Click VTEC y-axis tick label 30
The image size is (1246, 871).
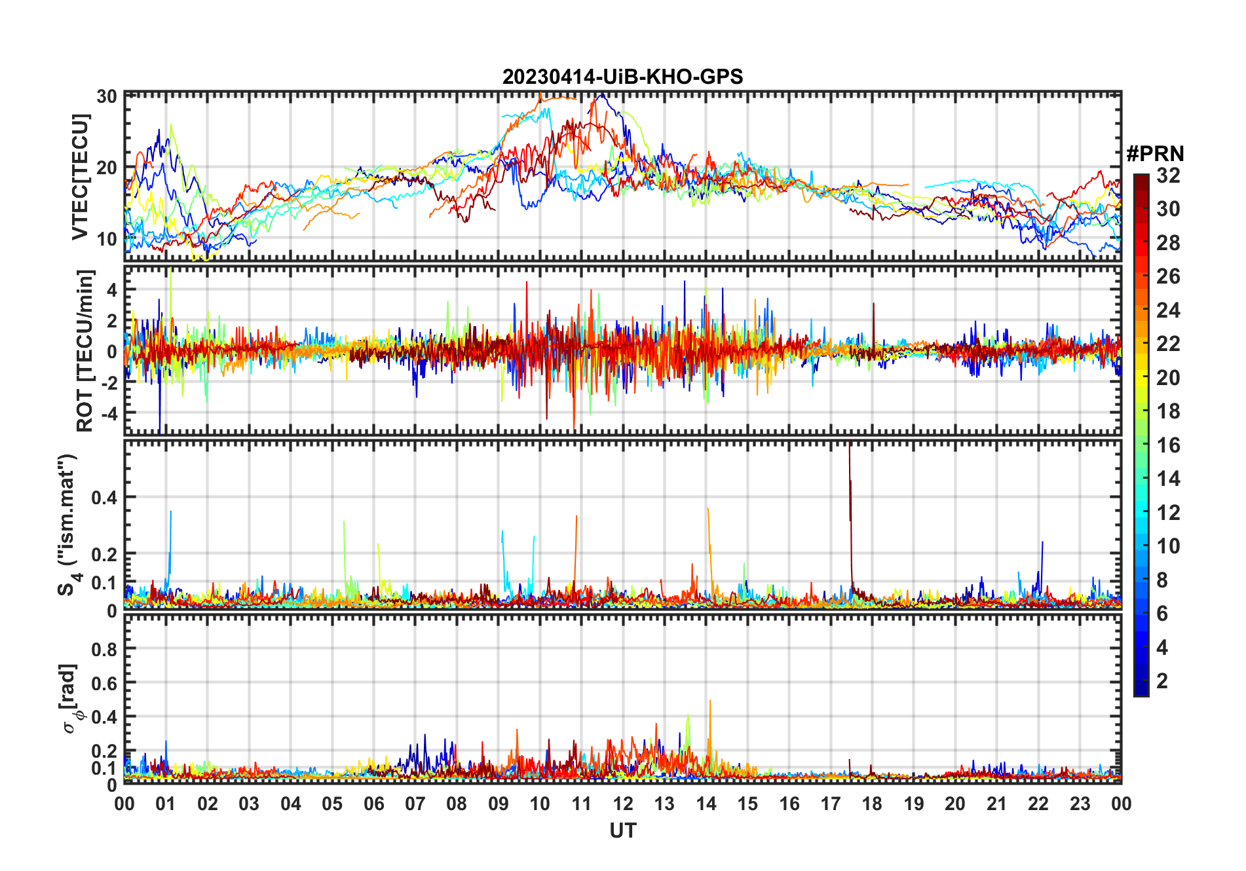[x=107, y=97]
